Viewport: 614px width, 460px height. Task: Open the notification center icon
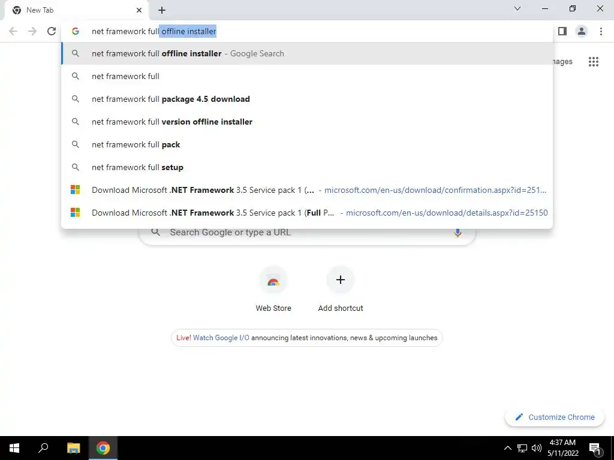point(595,448)
